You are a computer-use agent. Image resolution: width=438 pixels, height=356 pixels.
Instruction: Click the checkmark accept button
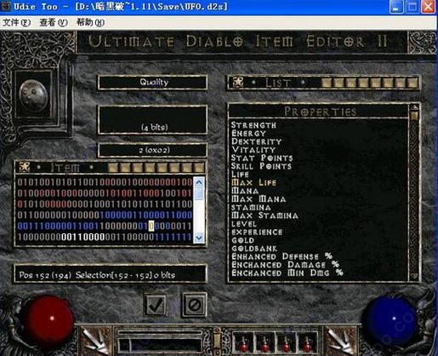pyautogui.click(x=156, y=305)
